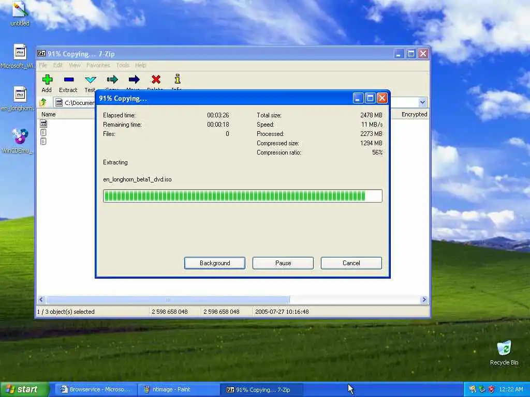Image resolution: width=530 pixels, height=397 pixels.
Task: Click the green extraction progress bar
Action: [x=243, y=196]
